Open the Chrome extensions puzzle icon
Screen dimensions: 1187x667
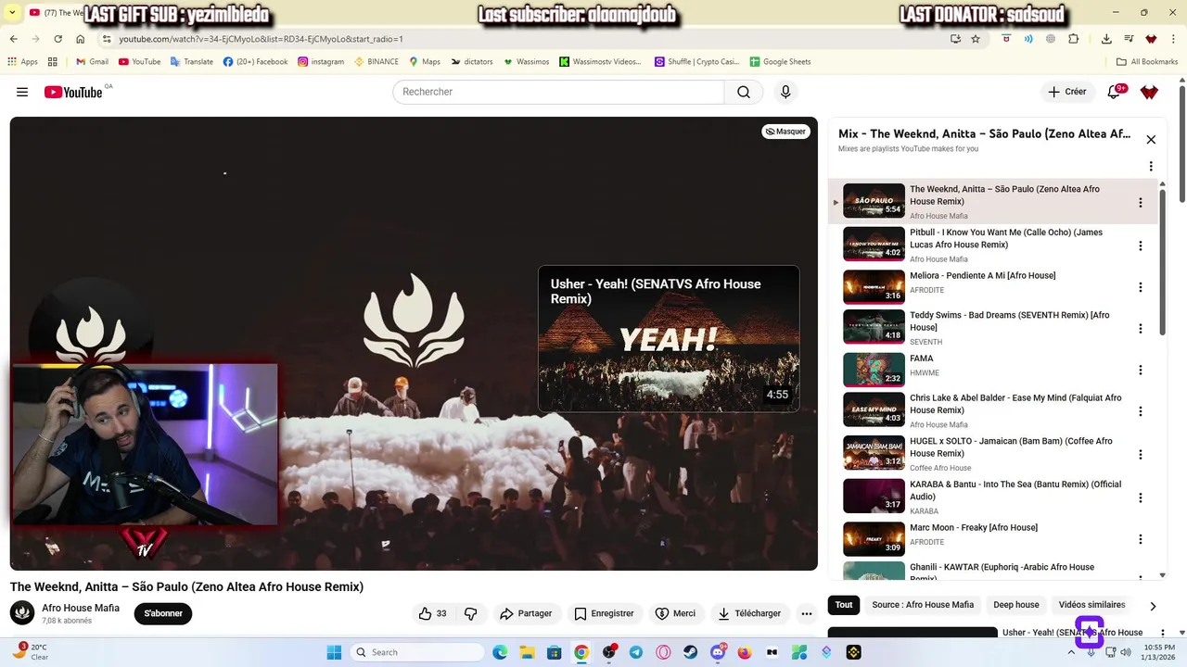tap(1074, 39)
